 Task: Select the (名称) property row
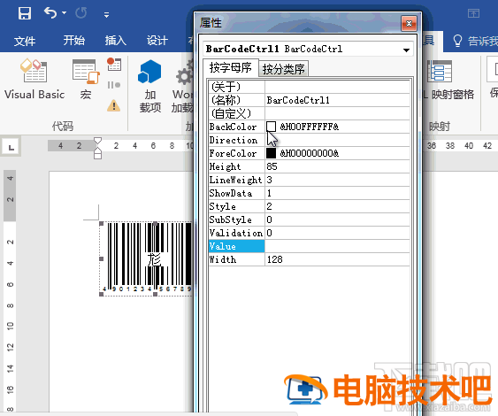(309, 100)
